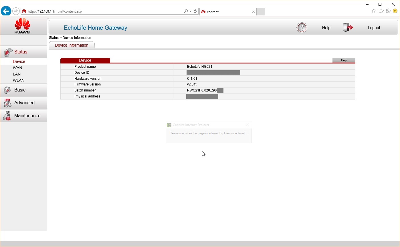Viewport: 400px width, 247px height.
Task: Click the Advanced section icon
Action: tap(7, 103)
